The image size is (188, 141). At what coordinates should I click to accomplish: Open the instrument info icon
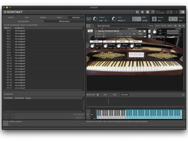click(144, 31)
